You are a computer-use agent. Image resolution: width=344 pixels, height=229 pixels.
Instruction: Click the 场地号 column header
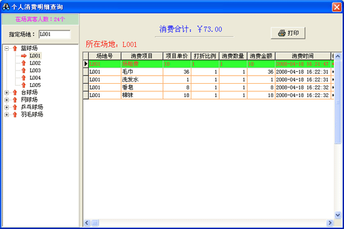[104, 56]
